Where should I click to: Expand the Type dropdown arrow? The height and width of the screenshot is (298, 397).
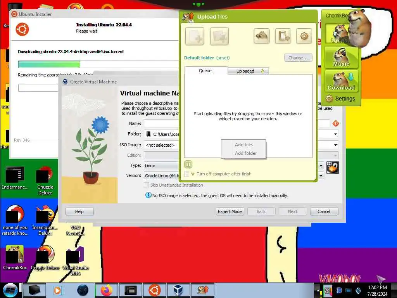(321, 165)
